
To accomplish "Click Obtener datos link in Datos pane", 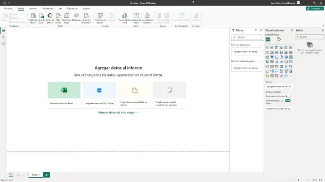I will click(x=312, y=53).
